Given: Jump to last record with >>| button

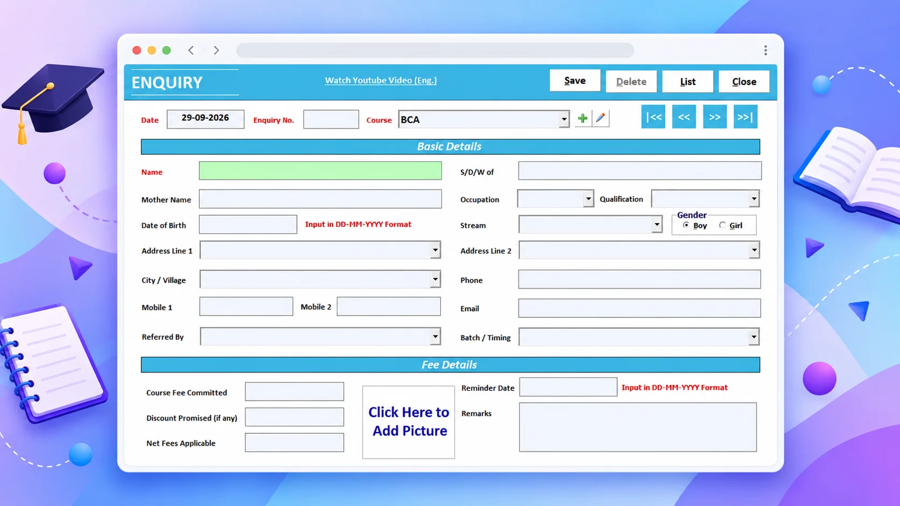Looking at the screenshot, I should [746, 117].
